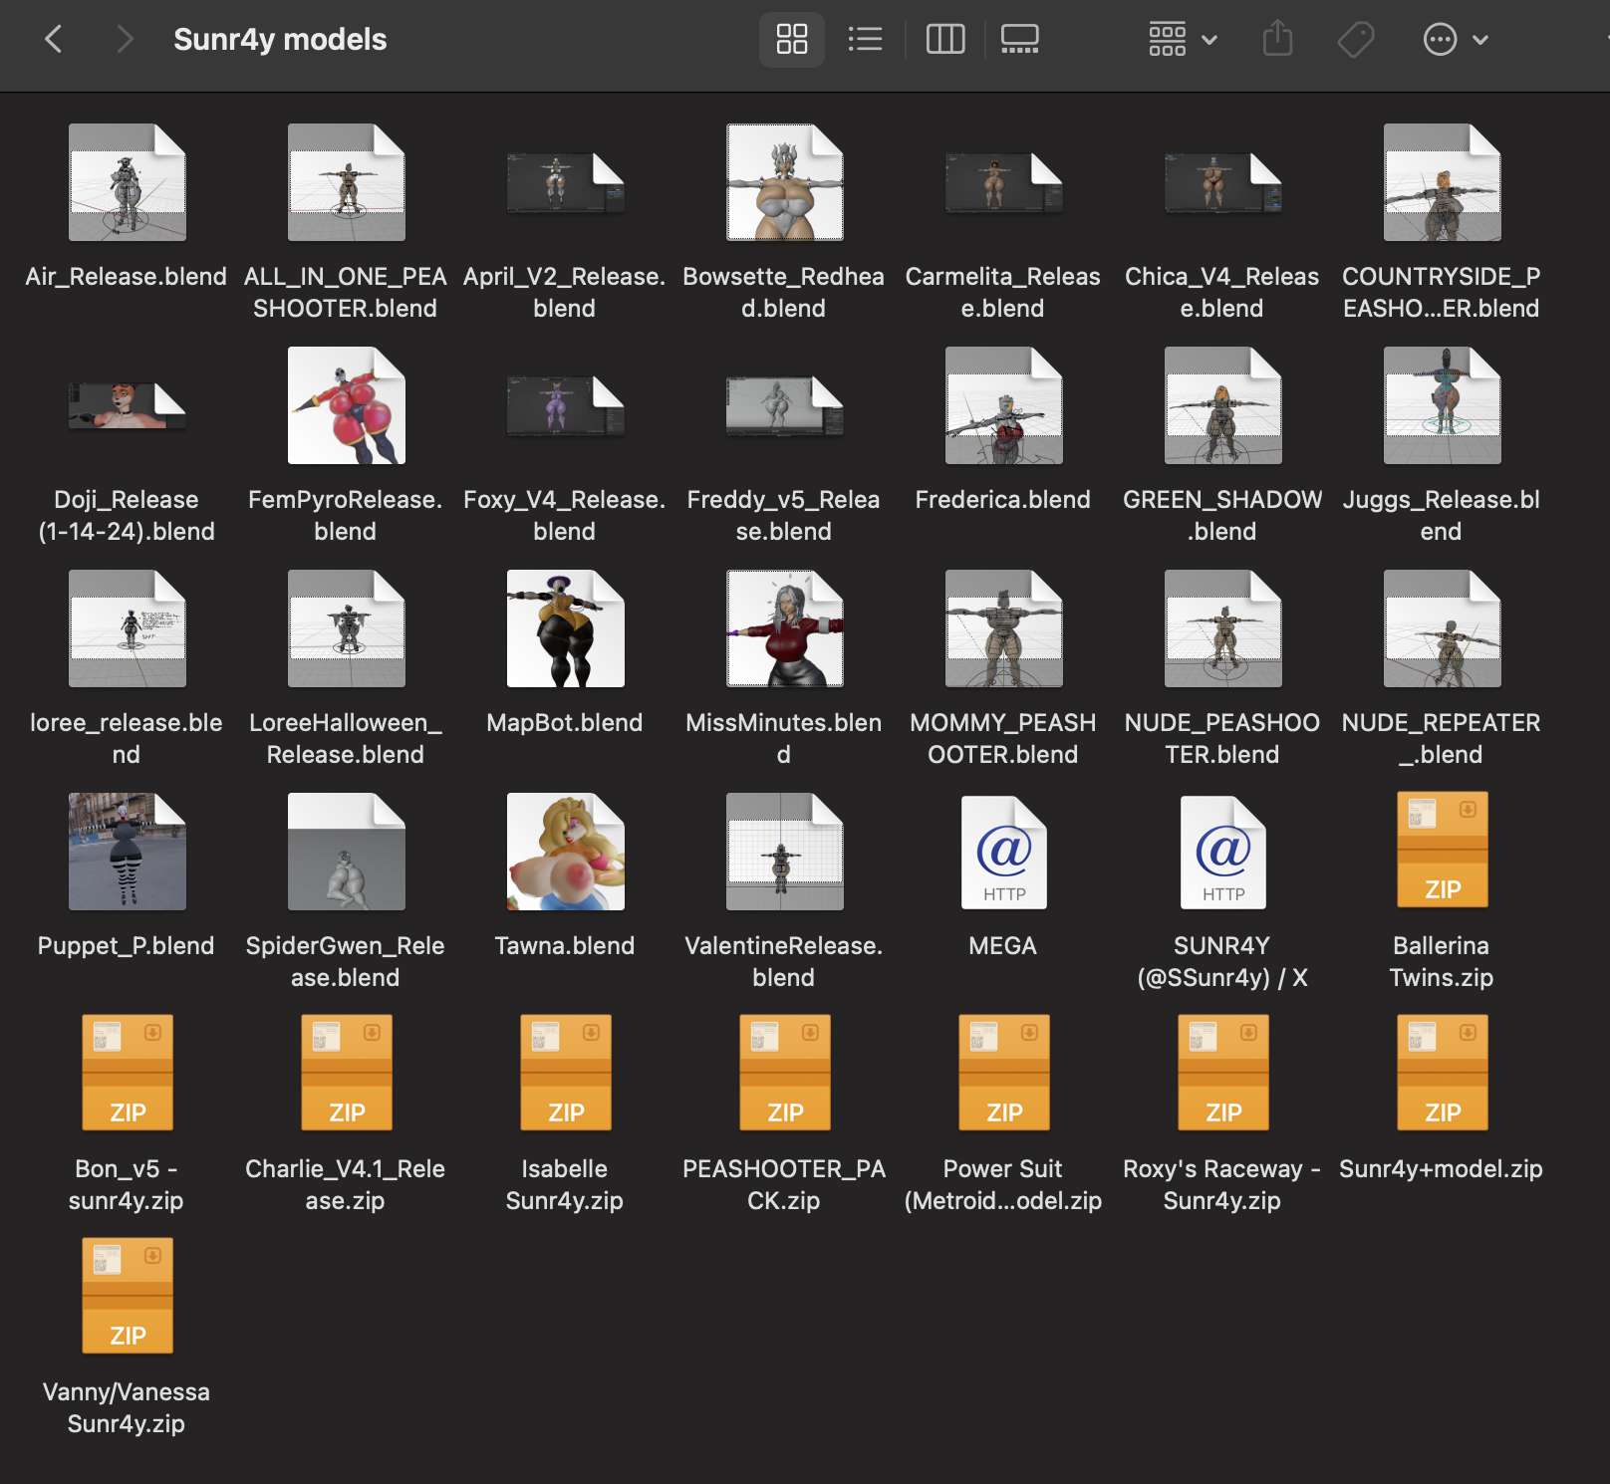Click the SpiderGwen_Release.blend file name
The width and height of the screenshot is (1610, 1484).
click(x=346, y=961)
